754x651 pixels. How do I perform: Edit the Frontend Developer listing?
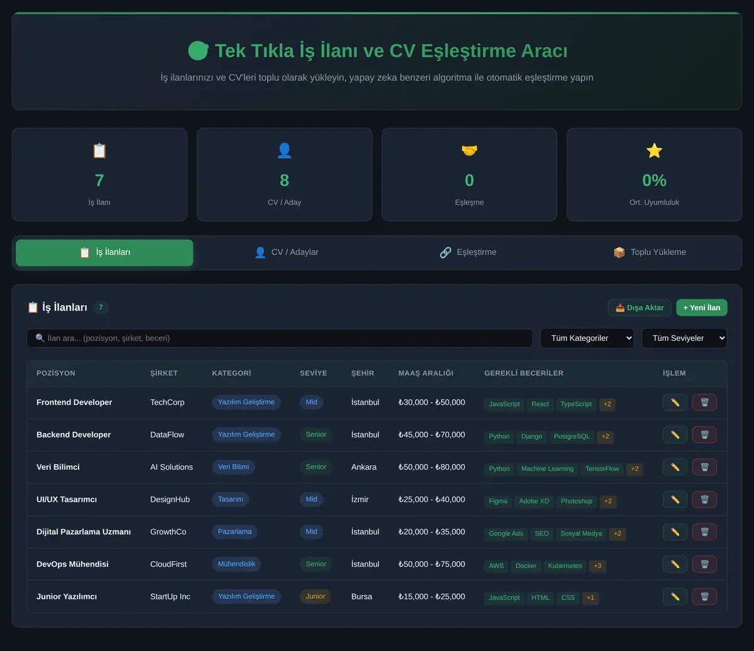pos(675,402)
